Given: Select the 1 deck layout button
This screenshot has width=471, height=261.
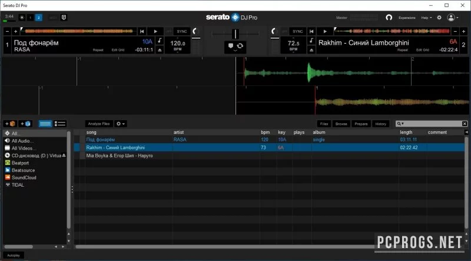Looking at the screenshot, I should pos(31,18).
